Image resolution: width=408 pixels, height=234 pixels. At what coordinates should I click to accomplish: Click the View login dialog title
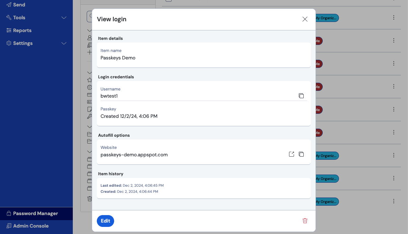coord(112,19)
